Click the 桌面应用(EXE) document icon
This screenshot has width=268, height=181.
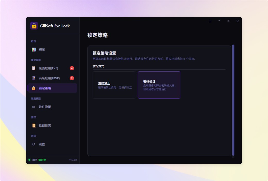[34, 68]
